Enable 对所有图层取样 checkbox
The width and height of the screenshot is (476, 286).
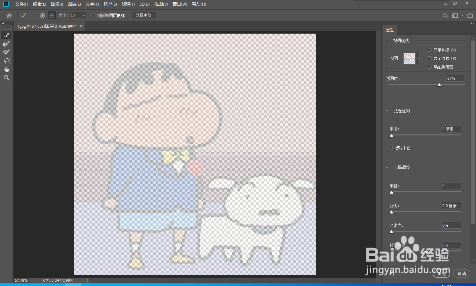coord(94,15)
